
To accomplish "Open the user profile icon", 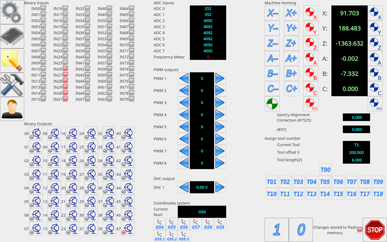I will (x=12, y=109).
